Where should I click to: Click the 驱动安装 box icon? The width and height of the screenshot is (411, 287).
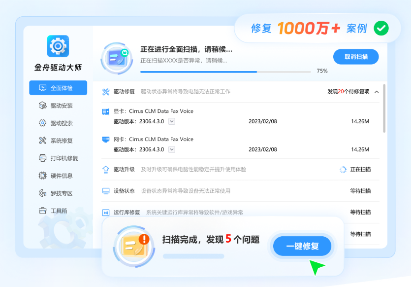(x=42, y=106)
